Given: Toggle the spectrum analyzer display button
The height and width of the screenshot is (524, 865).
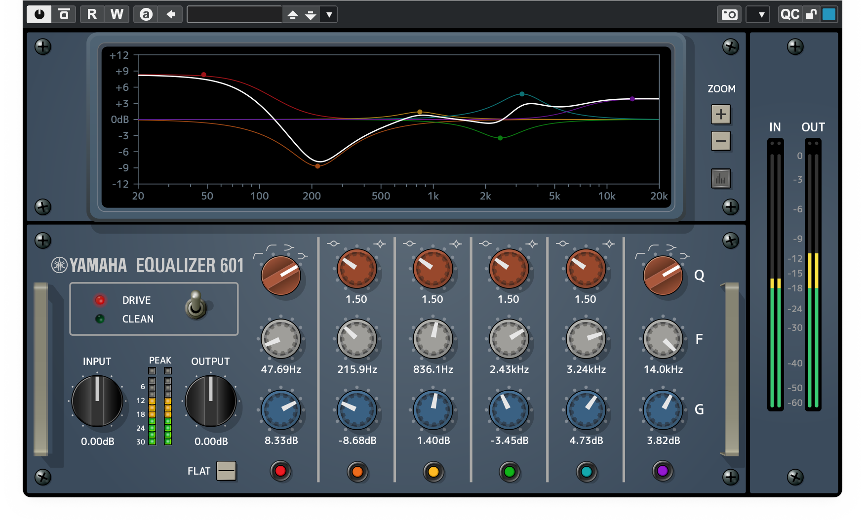Looking at the screenshot, I should click(721, 179).
